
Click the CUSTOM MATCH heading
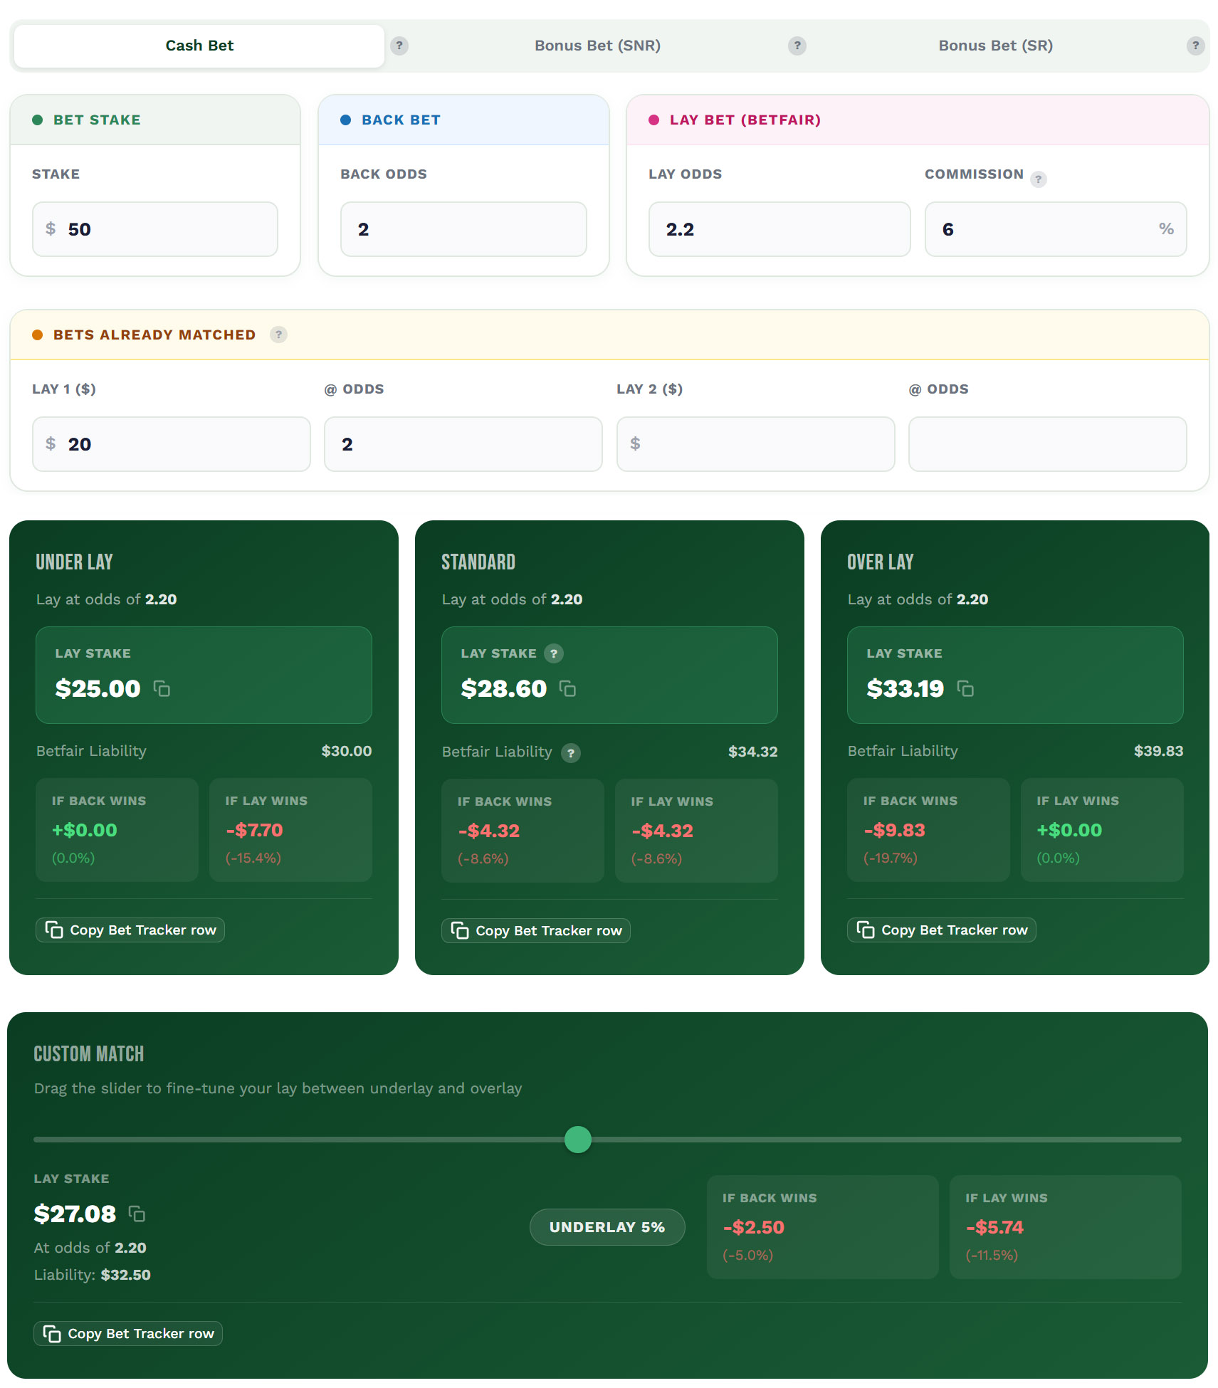89,1054
